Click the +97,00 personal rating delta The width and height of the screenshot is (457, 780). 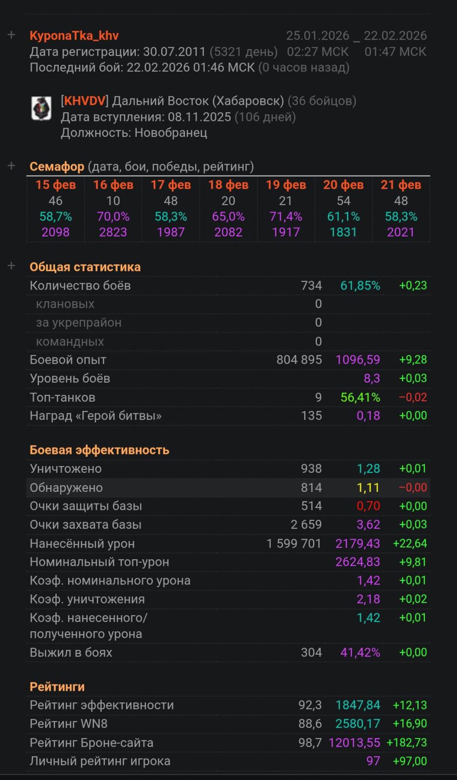410,761
